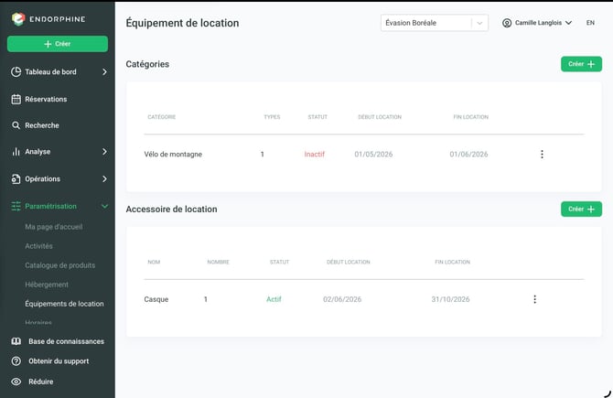Viewport: 613px width, 398px height.
Task: Open the Évasion Boréale dropdown
Action: pyautogui.click(x=435, y=23)
